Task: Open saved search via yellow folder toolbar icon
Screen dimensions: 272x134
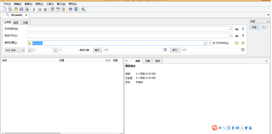Action: tap(16, 9)
